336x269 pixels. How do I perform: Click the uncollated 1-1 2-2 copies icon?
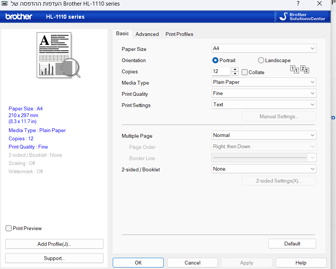click(300, 69)
